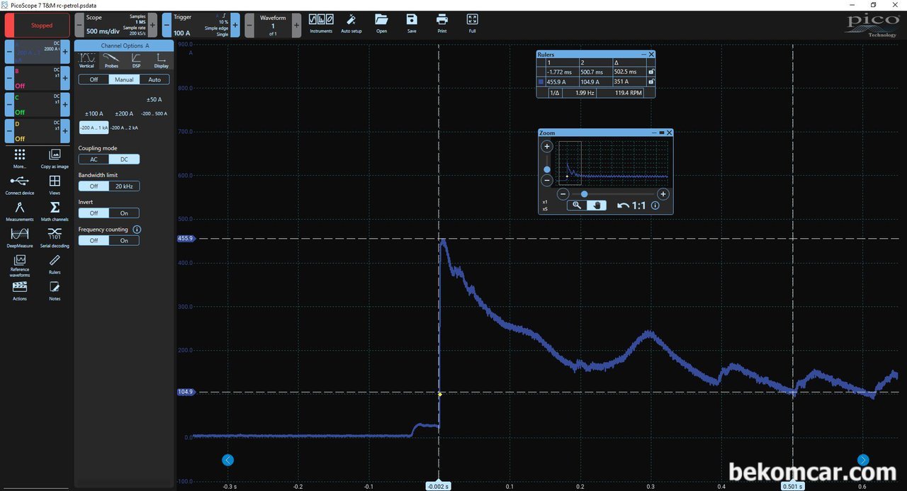Screen dimensions: 907x491
Task: Set channel A range mode to Manual
Action: point(124,79)
